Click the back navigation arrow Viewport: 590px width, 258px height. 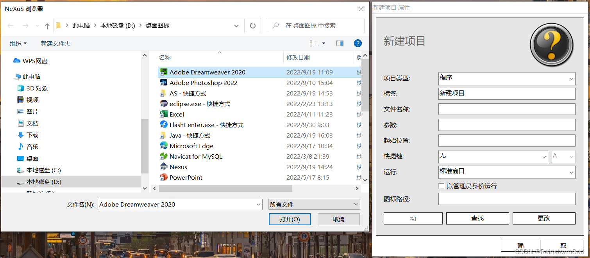tap(11, 26)
